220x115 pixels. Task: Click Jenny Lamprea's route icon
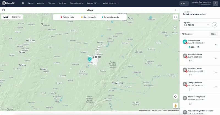point(190,89)
